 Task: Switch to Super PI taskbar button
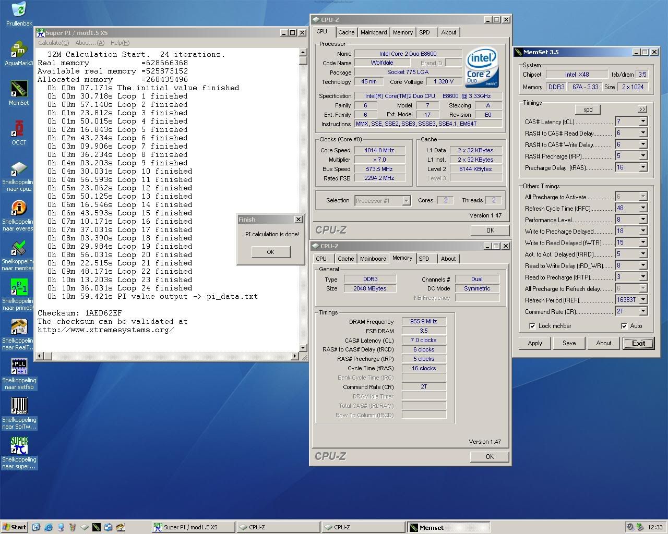(x=192, y=527)
